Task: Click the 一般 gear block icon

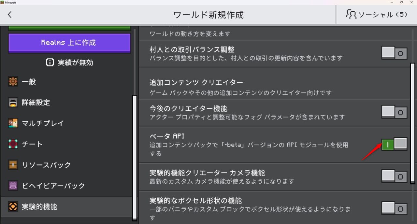Action: (x=13, y=82)
